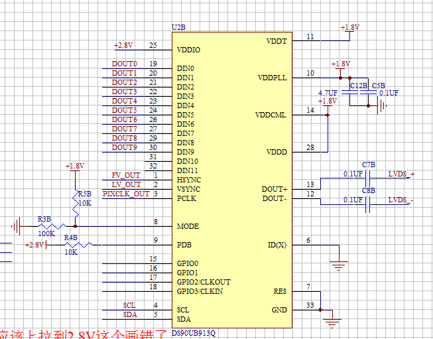Click the DOUT7 net label
This screenshot has height=339, width=433.
(124, 129)
